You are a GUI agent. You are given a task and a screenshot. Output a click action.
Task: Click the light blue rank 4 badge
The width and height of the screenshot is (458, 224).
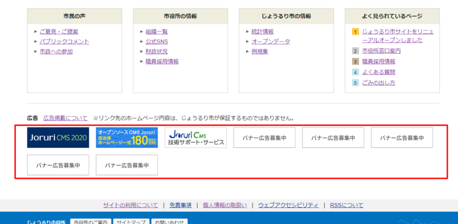[356, 72]
